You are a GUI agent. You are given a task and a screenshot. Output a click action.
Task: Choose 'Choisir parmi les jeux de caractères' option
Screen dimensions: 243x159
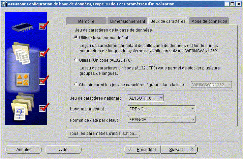(76, 85)
